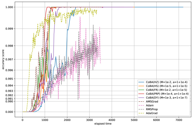Click the CoBA(HZ) legend entry text
The height and width of the screenshot is (127, 193).
point(167,82)
